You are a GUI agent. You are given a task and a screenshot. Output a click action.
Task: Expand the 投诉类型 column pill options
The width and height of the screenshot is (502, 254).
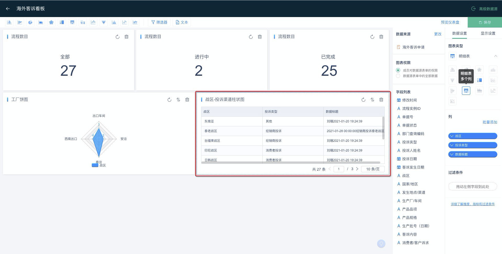click(x=452, y=145)
